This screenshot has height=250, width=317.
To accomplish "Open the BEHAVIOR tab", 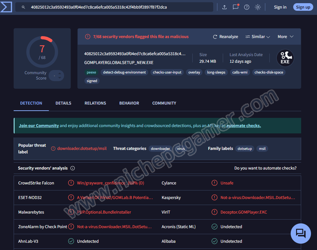I will (x=129, y=103).
